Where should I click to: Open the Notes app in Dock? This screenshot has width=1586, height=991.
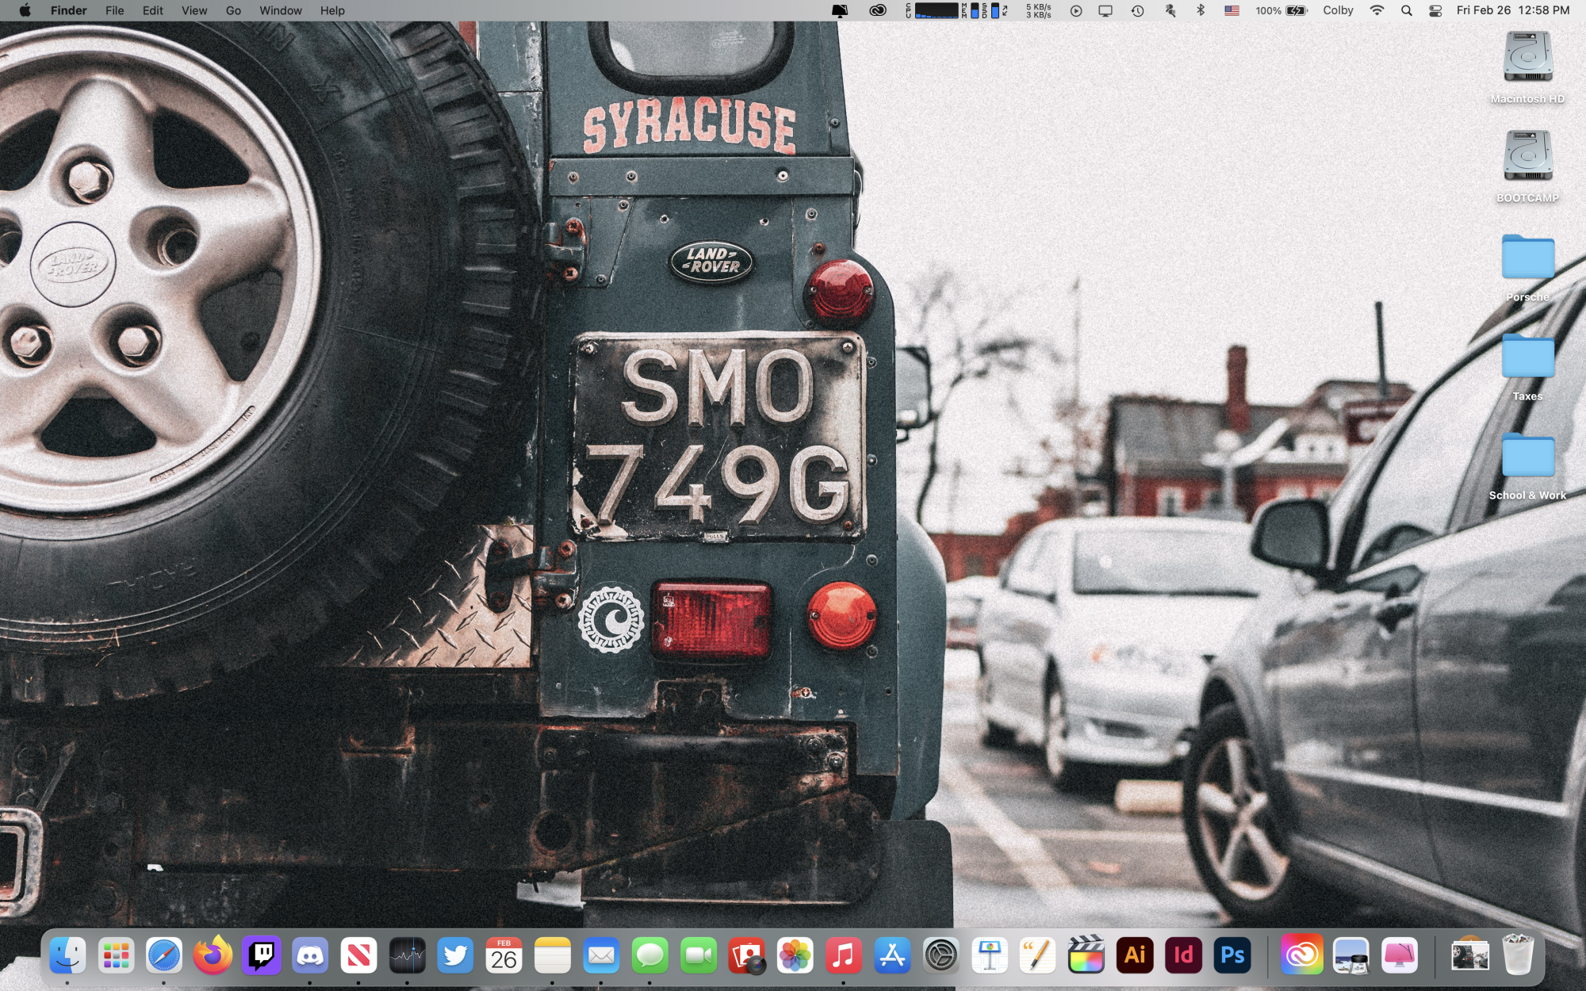coord(553,955)
